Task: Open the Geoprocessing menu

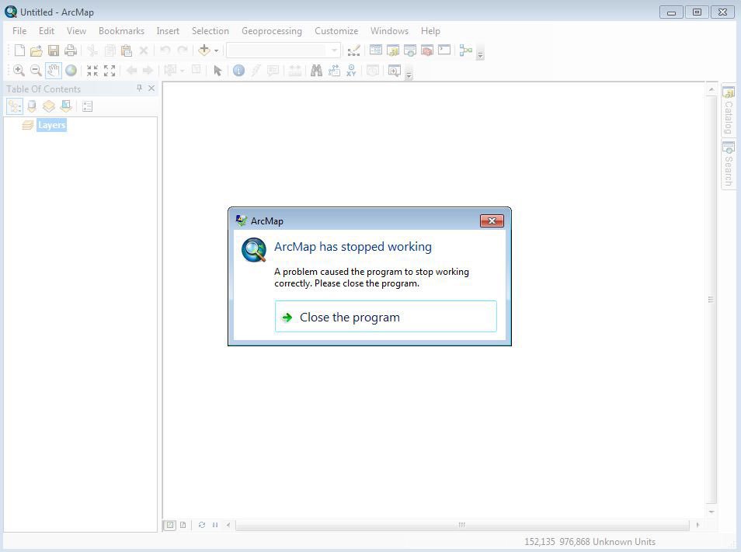Action: pos(271,31)
